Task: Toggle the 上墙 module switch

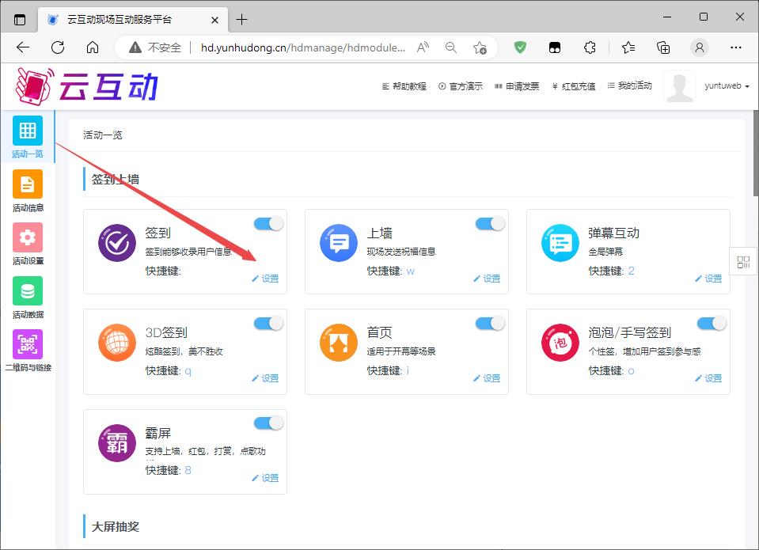Action: click(x=491, y=224)
